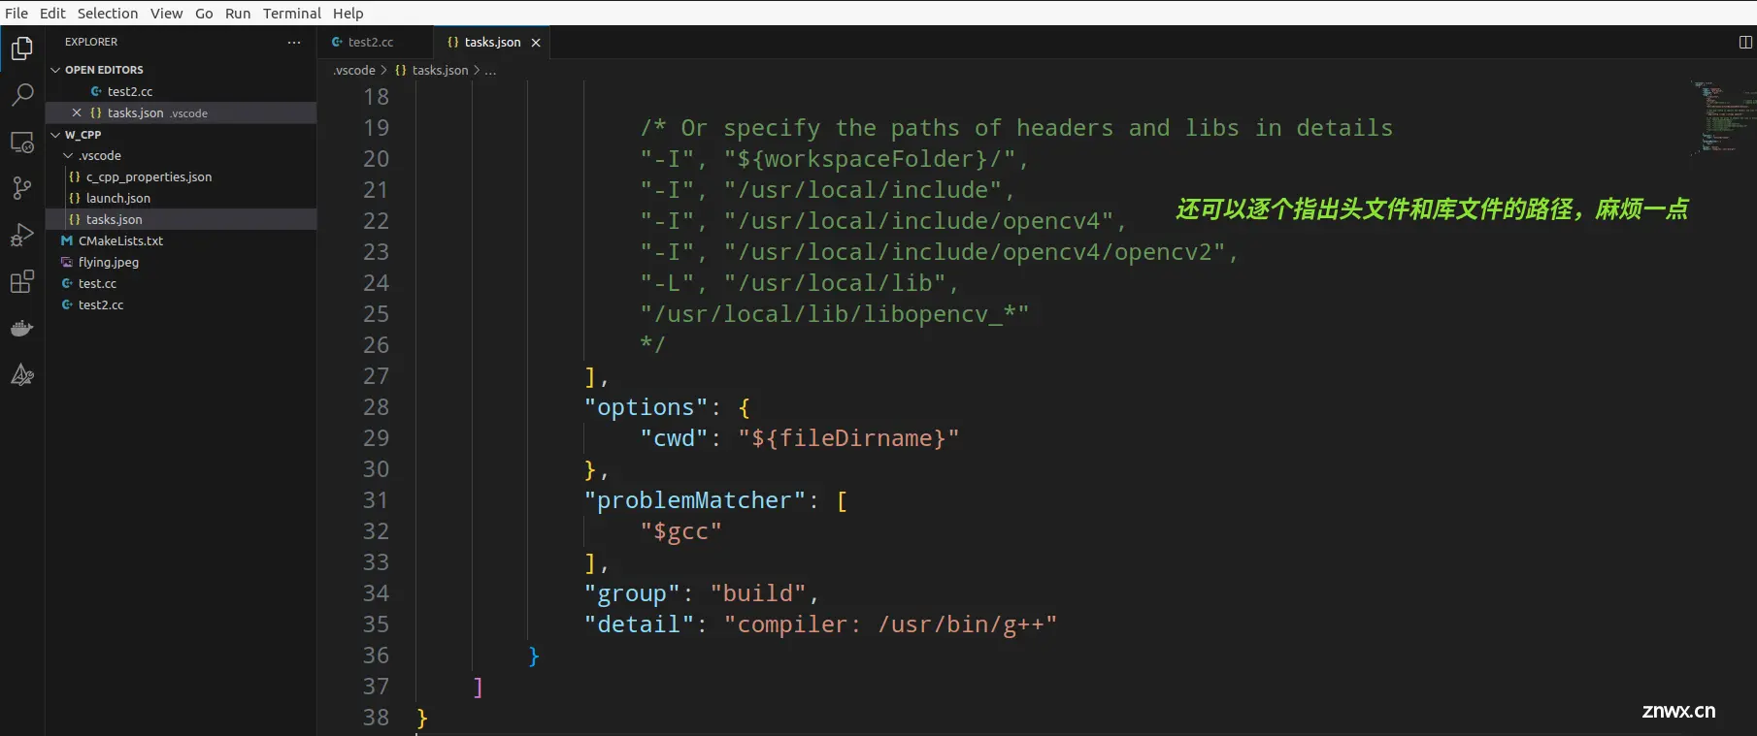The image size is (1757, 736).
Task: Open tasks.json in the .vscode folder
Action: (181, 219)
